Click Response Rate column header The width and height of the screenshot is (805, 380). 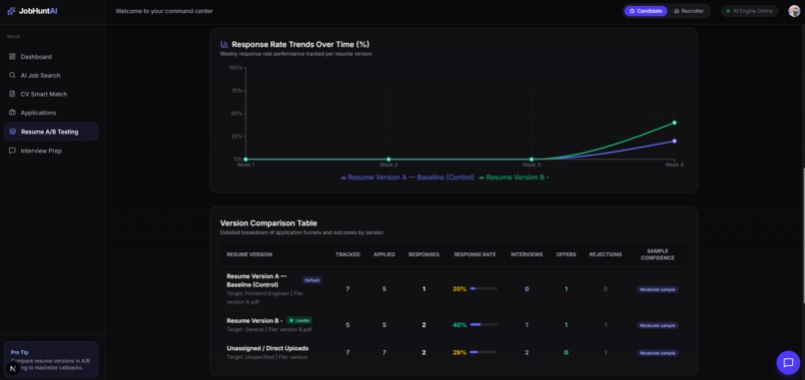tap(474, 254)
